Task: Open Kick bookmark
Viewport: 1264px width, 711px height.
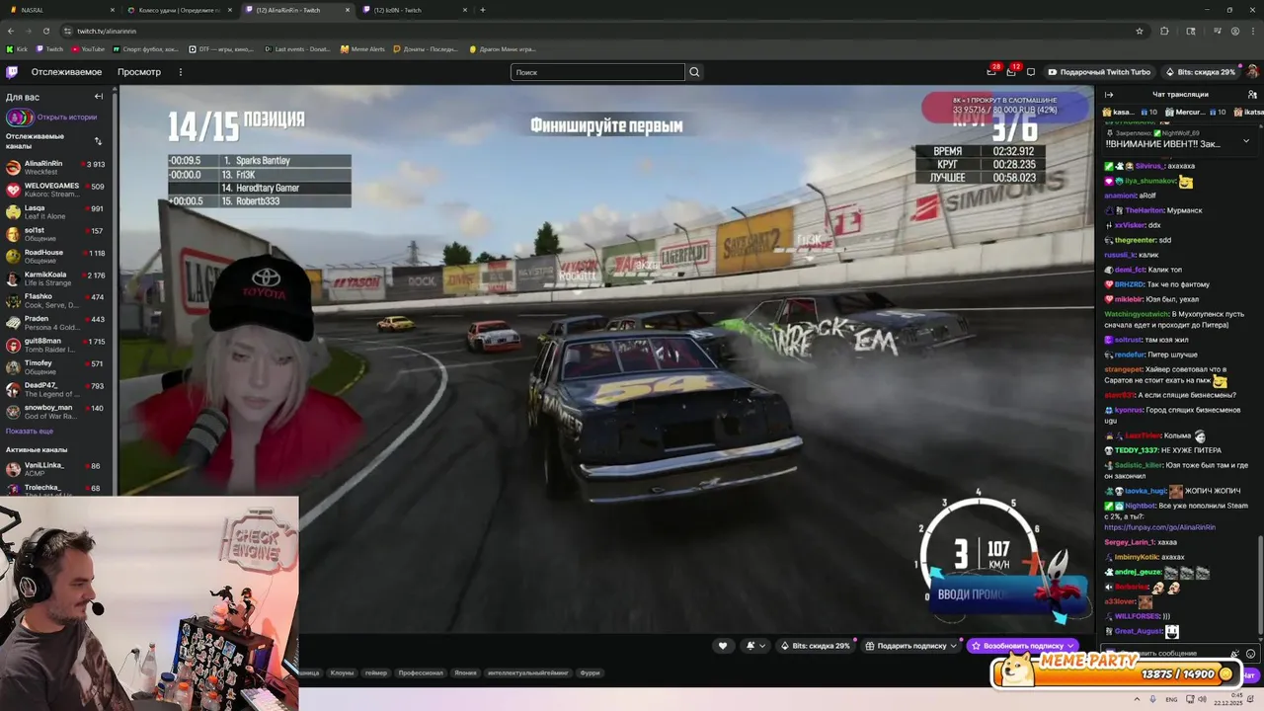Action: (x=17, y=48)
